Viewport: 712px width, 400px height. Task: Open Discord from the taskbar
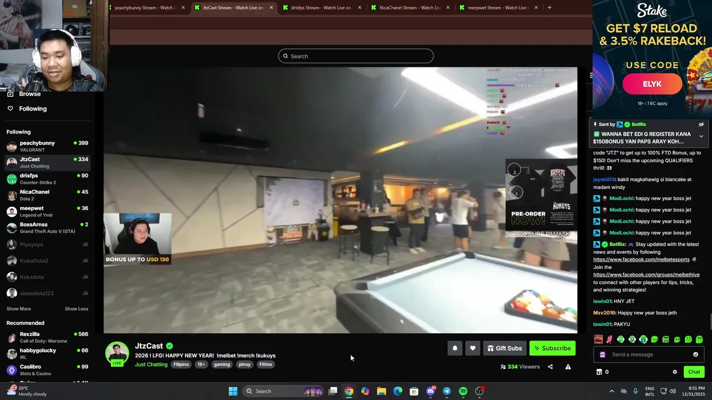[431, 391]
